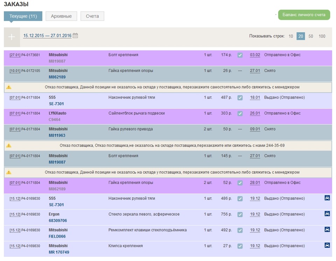Click delivery date 26.01
336x261 pixels.
point(255,113)
